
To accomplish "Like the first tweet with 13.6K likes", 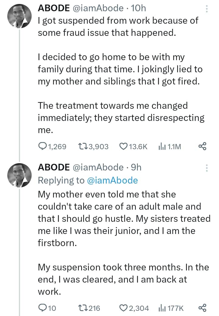I will point(123,147).
